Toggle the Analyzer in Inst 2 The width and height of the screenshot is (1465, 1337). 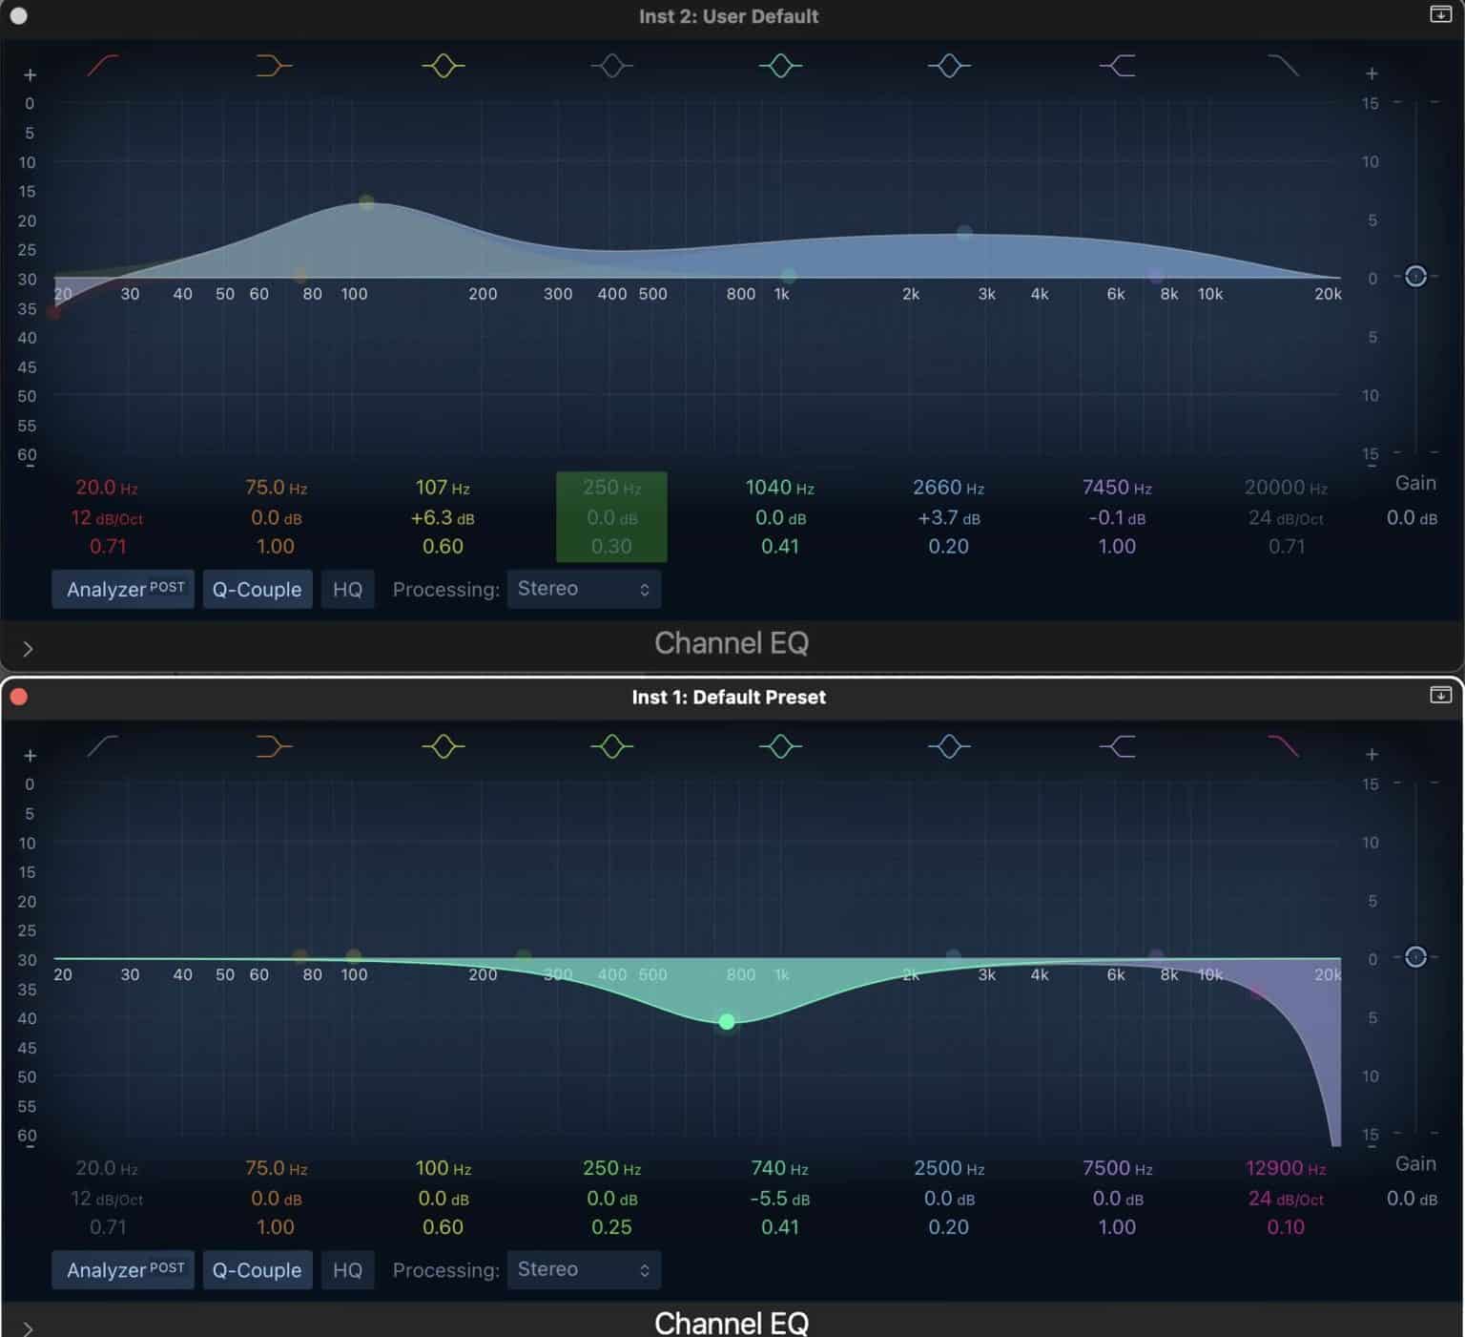pos(122,589)
